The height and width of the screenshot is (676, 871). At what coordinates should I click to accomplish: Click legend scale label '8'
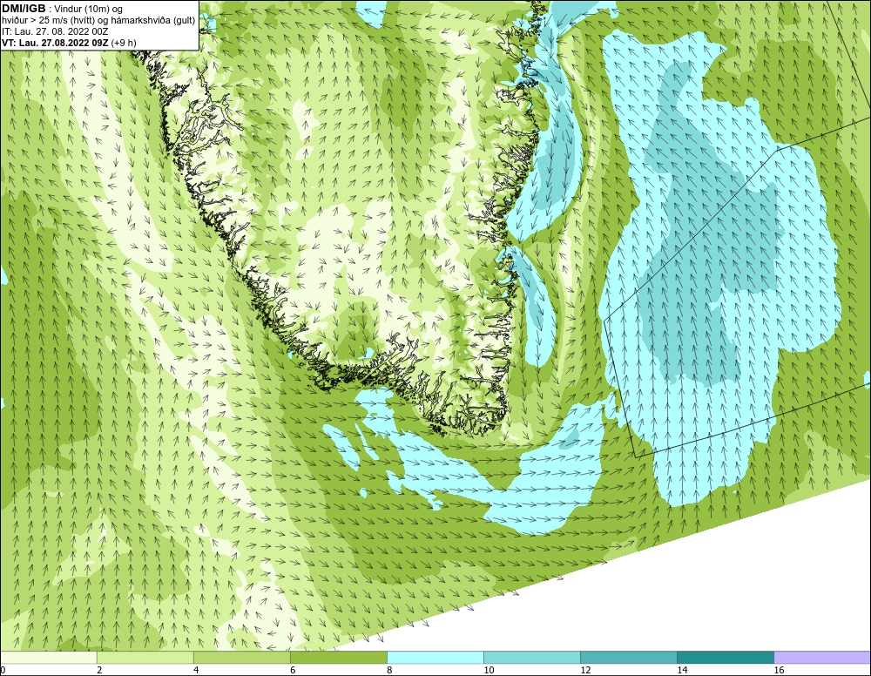(388, 671)
